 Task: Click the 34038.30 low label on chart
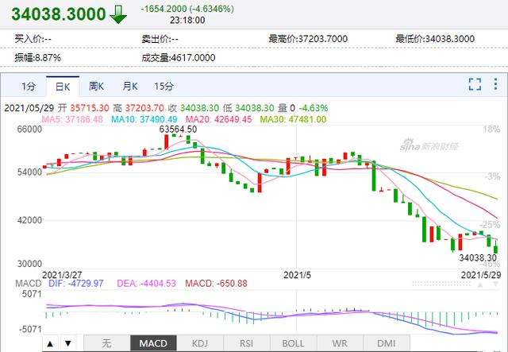[478, 258]
